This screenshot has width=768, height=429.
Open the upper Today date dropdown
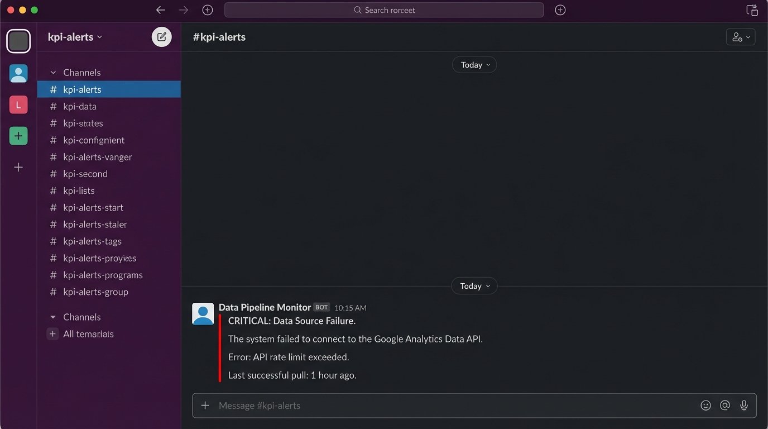click(474, 65)
